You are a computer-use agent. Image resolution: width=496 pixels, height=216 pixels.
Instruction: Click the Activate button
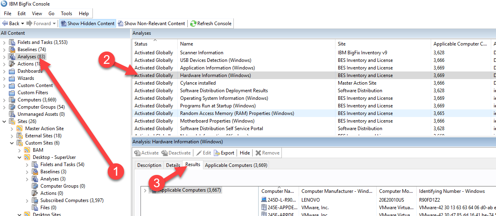pos(147,153)
